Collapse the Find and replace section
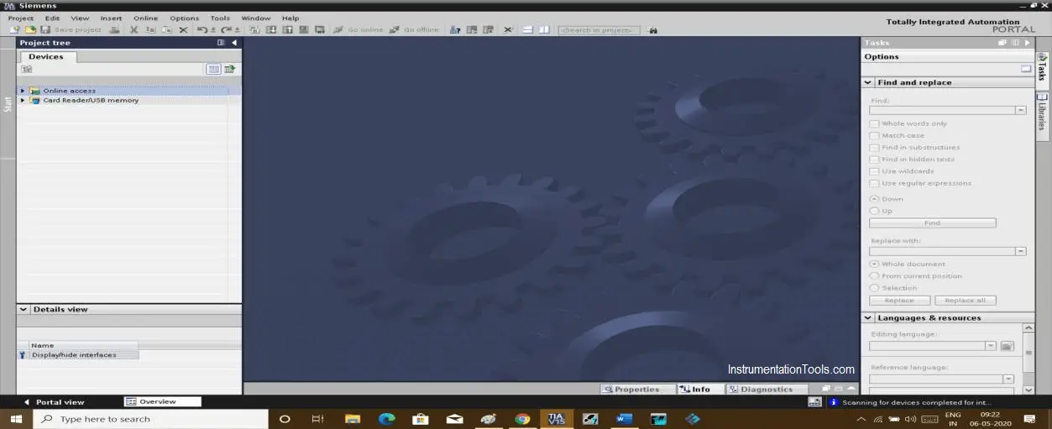The width and height of the screenshot is (1052, 429). [868, 82]
